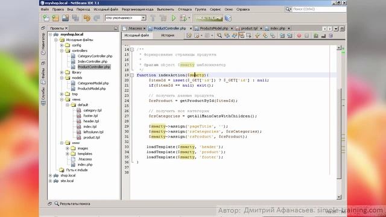Close the ProductController.php tab

point(191,28)
